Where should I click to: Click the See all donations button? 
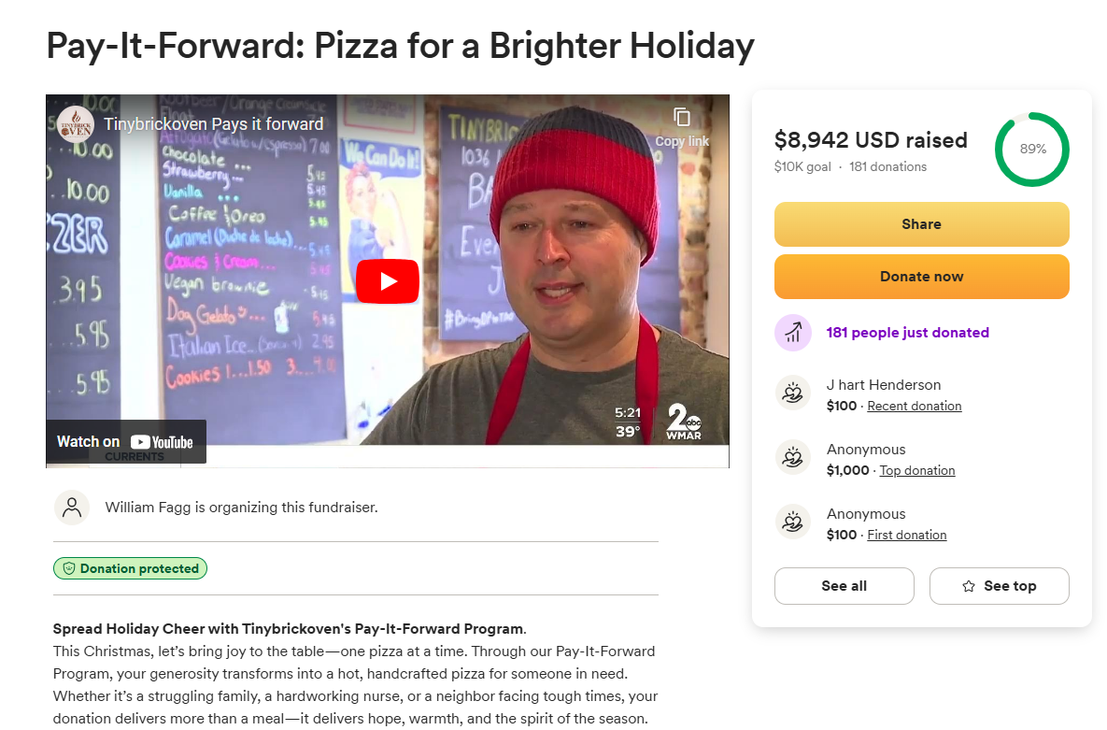tap(844, 586)
